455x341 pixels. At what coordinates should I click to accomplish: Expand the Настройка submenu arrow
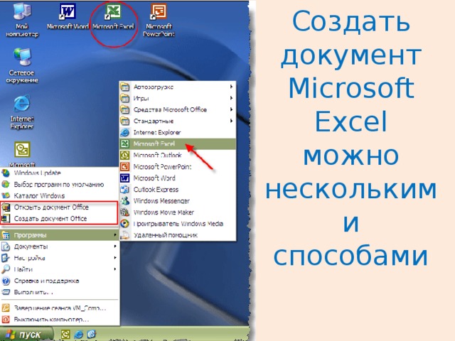[115, 257]
